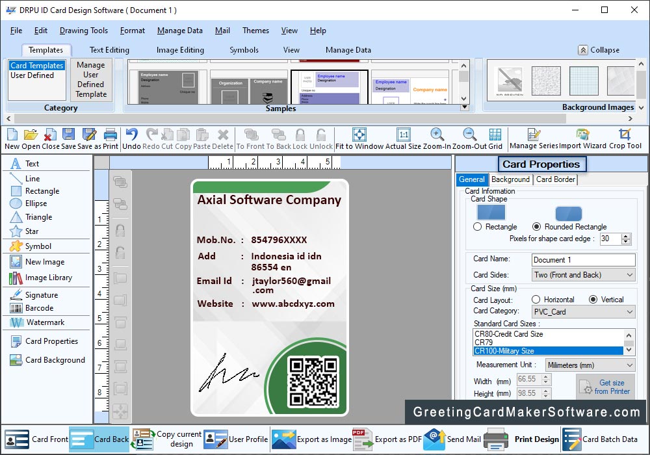Increase pixels for shape card edge
The height and width of the screenshot is (455, 650).
627,236
